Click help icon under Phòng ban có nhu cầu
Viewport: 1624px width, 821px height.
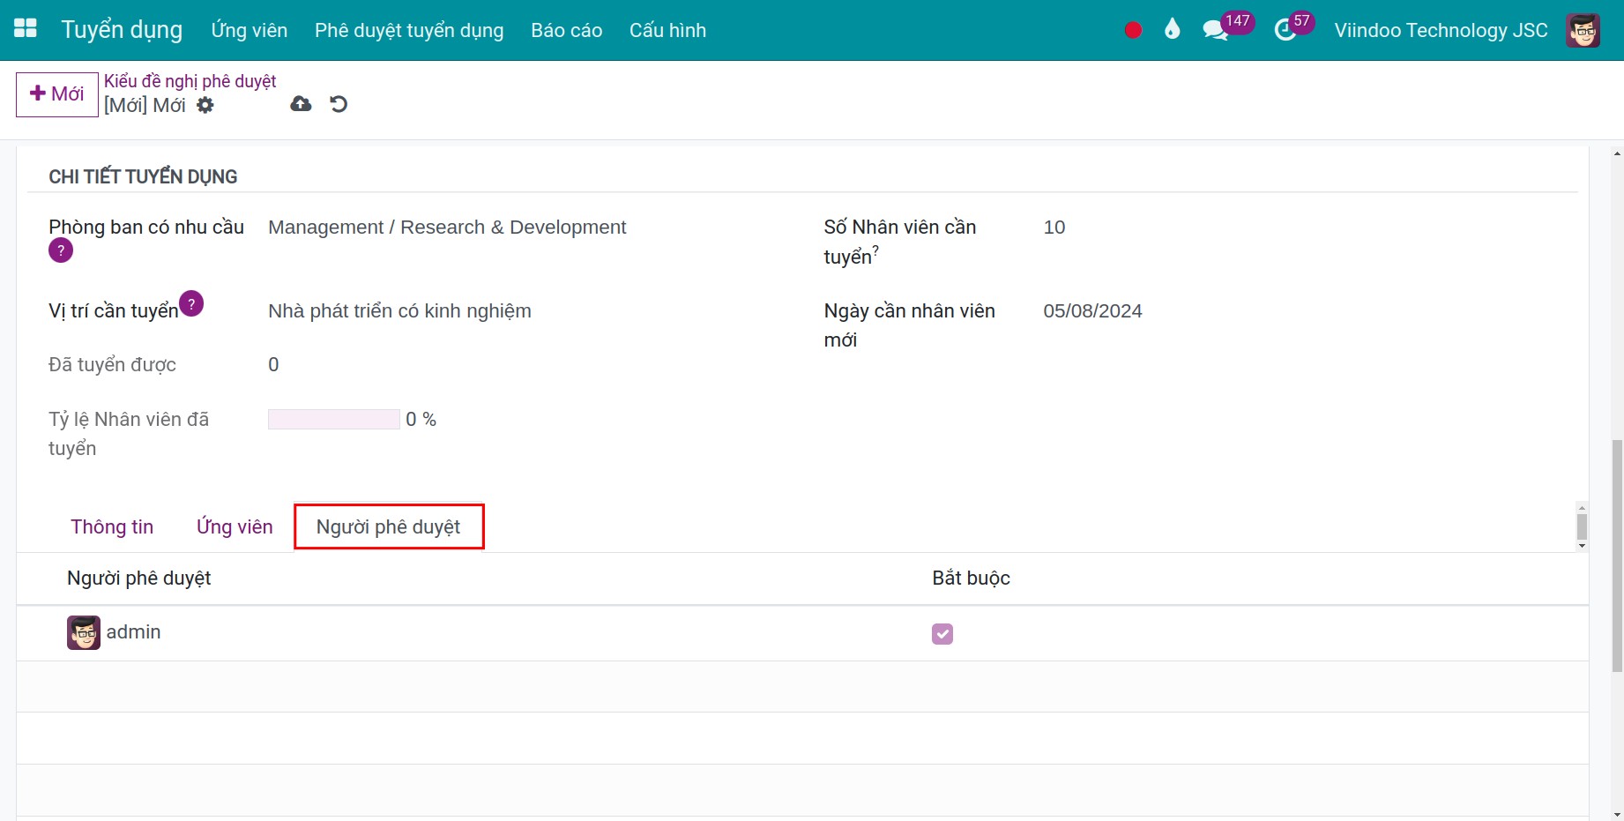tap(61, 250)
